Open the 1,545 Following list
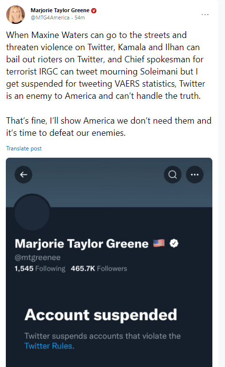This screenshot has width=225, height=367. [x=40, y=269]
